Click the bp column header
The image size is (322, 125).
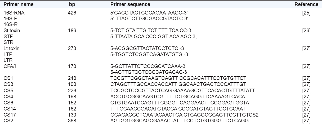[x=71, y=4]
